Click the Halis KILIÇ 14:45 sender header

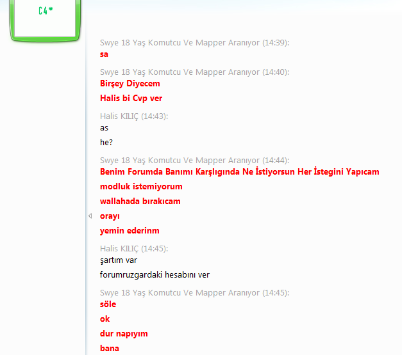tap(133, 249)
